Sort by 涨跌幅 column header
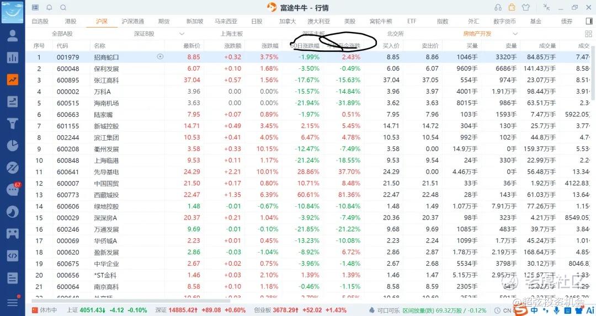 270,46
